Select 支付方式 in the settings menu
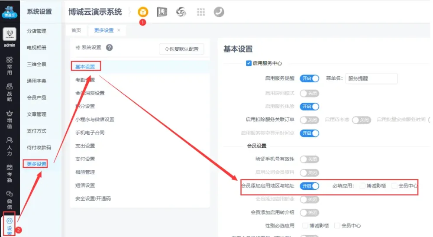This screenshot has width=433, height=237. pos(36,131)
